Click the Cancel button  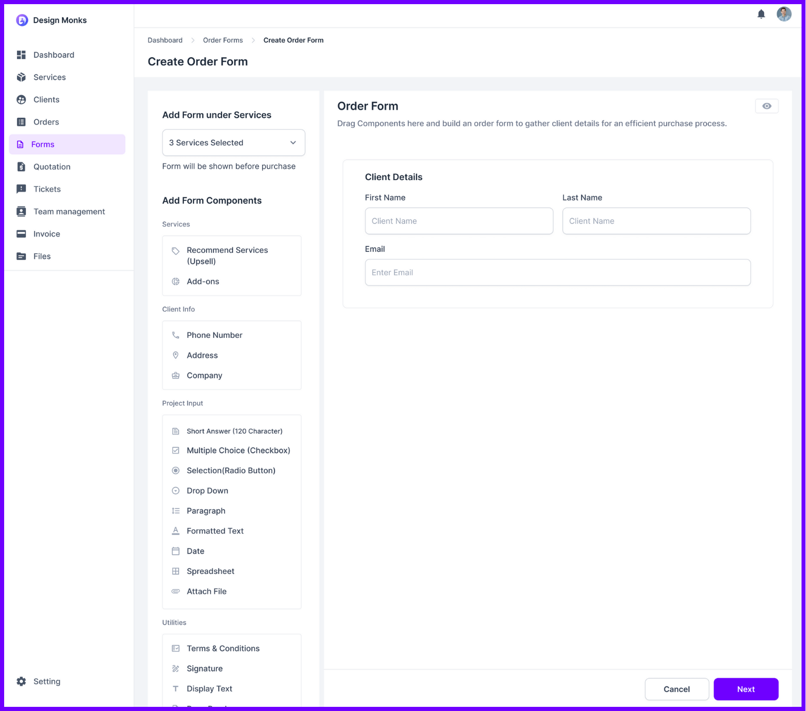(x=676, y=689)
